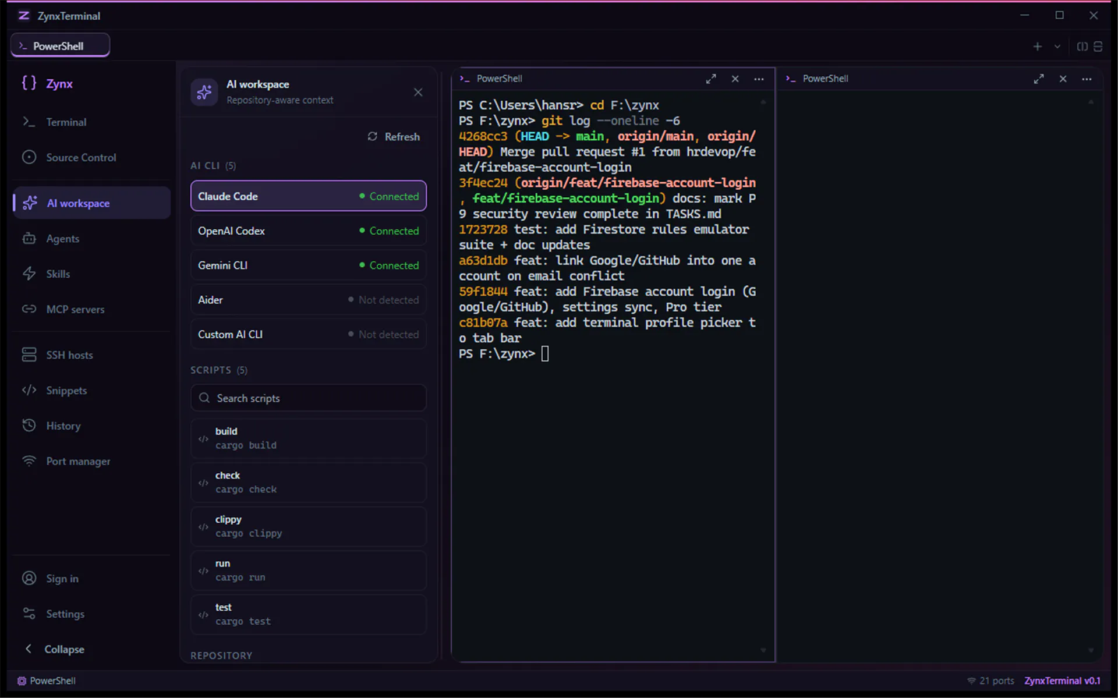
Task: Run the build cargo script
Action: pos(309,438)
